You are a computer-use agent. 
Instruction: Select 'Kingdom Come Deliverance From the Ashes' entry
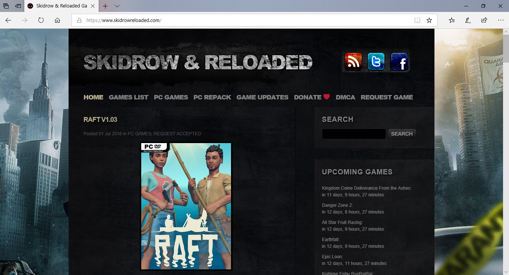coord(367,188)
